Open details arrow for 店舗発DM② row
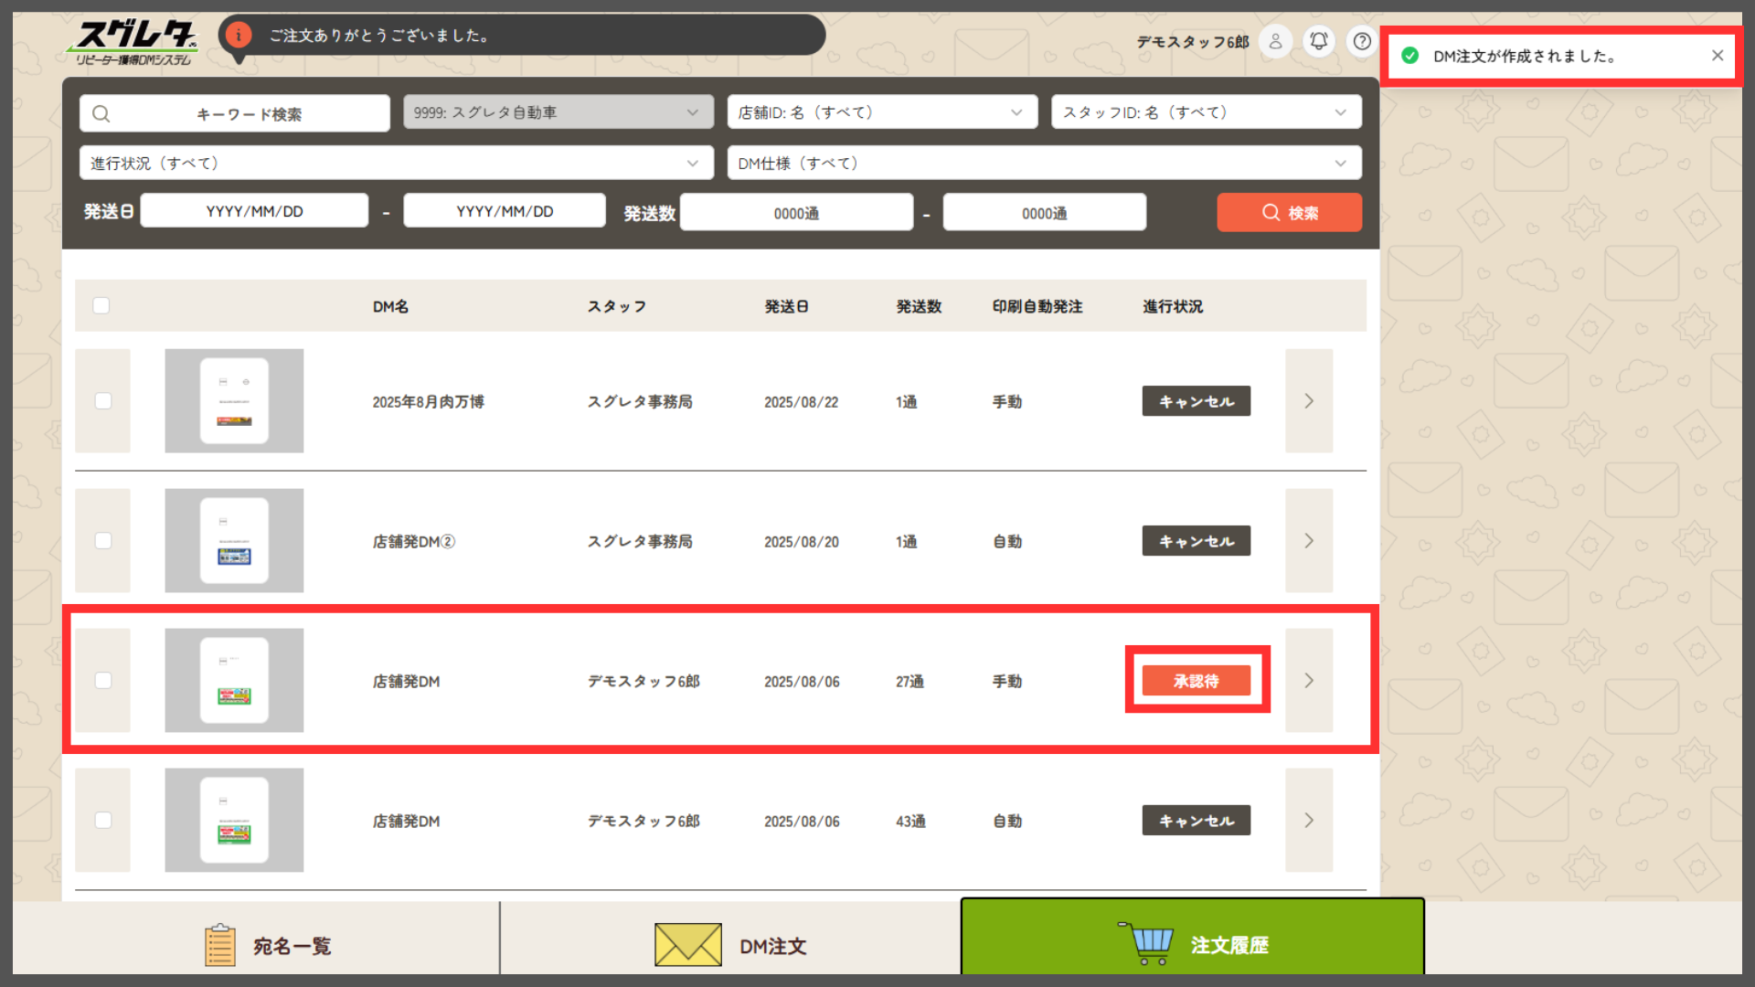The height and width of the screenshot is (987, 1755). click(x=1308, y=541)
